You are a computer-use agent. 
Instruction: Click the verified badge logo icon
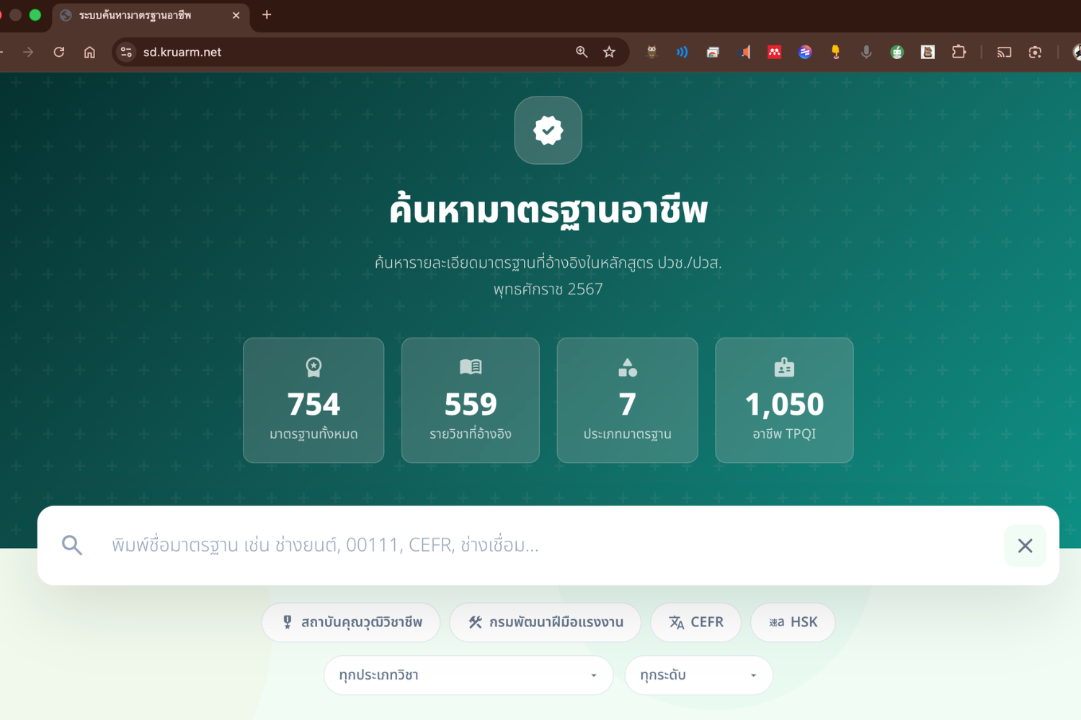[548, 130]
